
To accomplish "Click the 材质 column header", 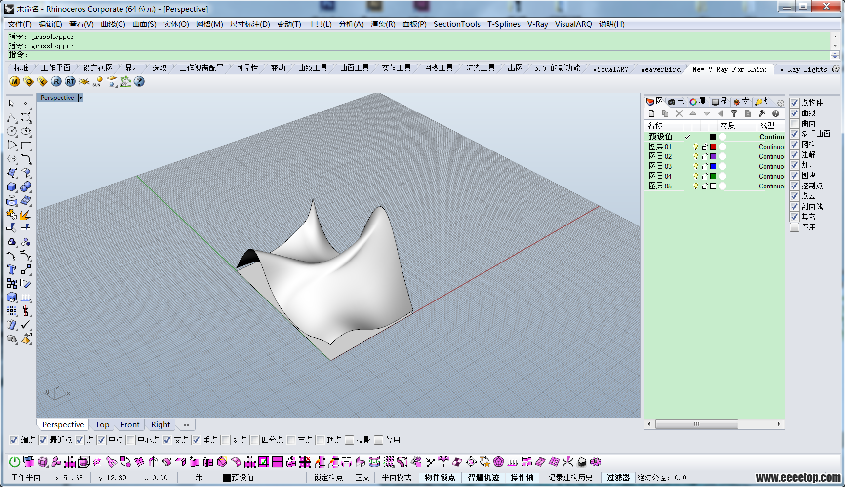I will [x=727, y=125].
